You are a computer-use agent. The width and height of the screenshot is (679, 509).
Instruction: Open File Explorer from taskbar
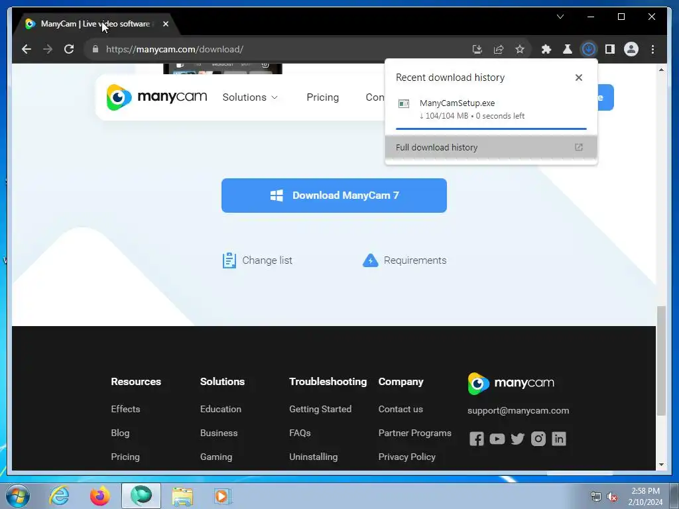point(182,496)
